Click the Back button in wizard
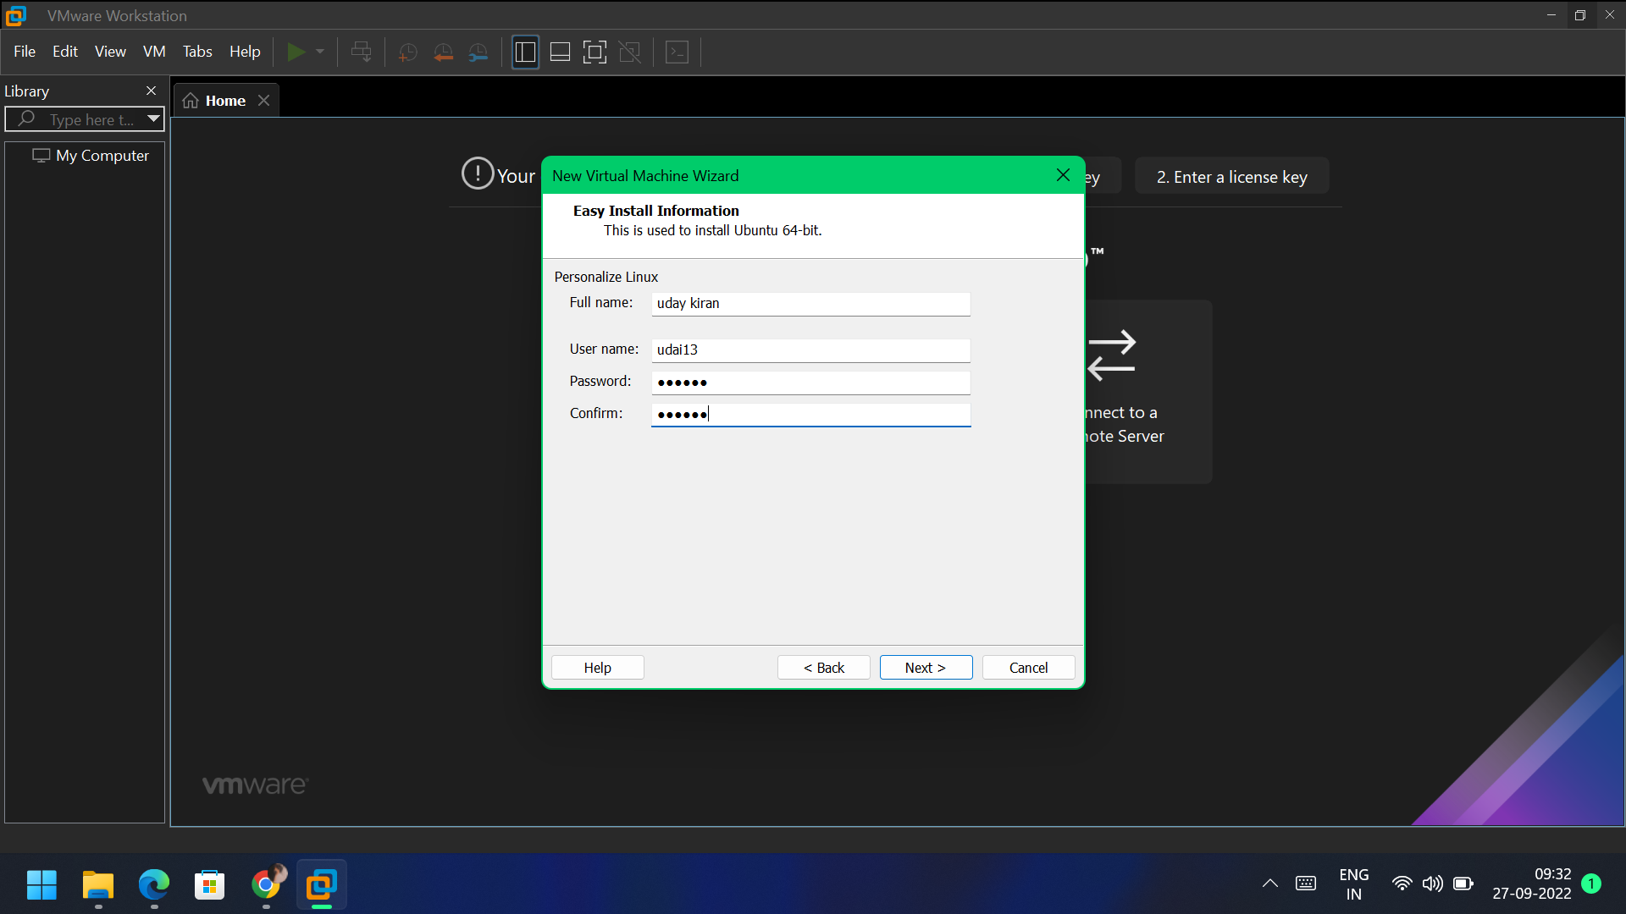 tap(823, 668)
